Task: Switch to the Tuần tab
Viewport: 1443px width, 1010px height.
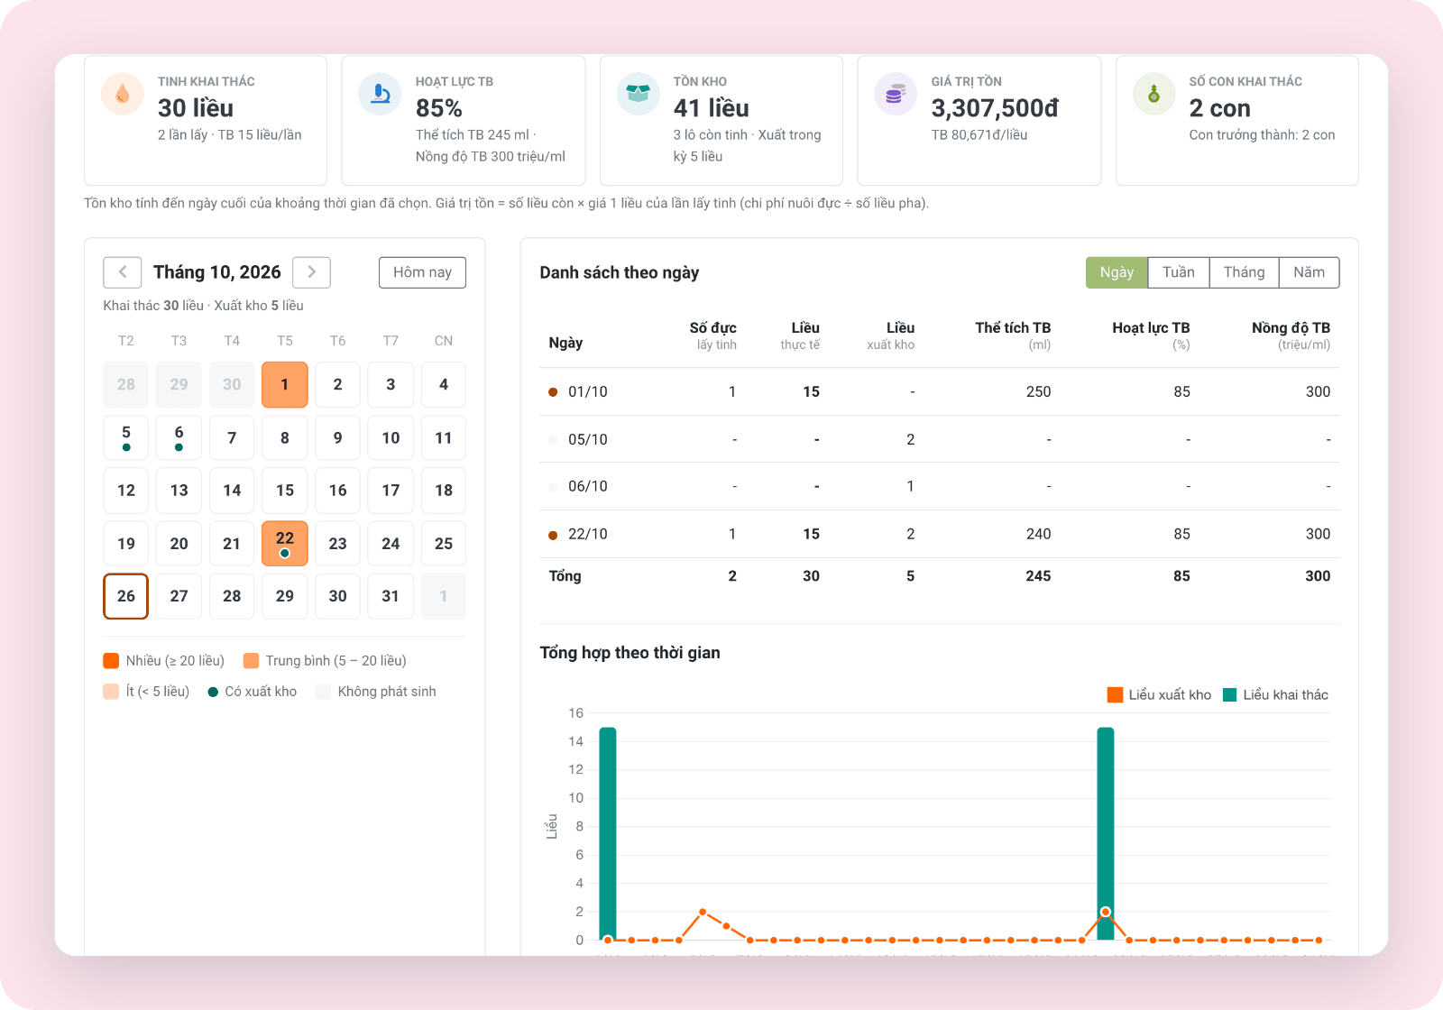Action: coord(1178,272)
